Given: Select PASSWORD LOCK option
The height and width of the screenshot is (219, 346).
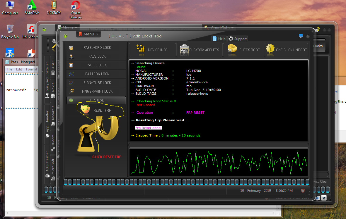Looking at the screenshot, I should coord(96,48).
